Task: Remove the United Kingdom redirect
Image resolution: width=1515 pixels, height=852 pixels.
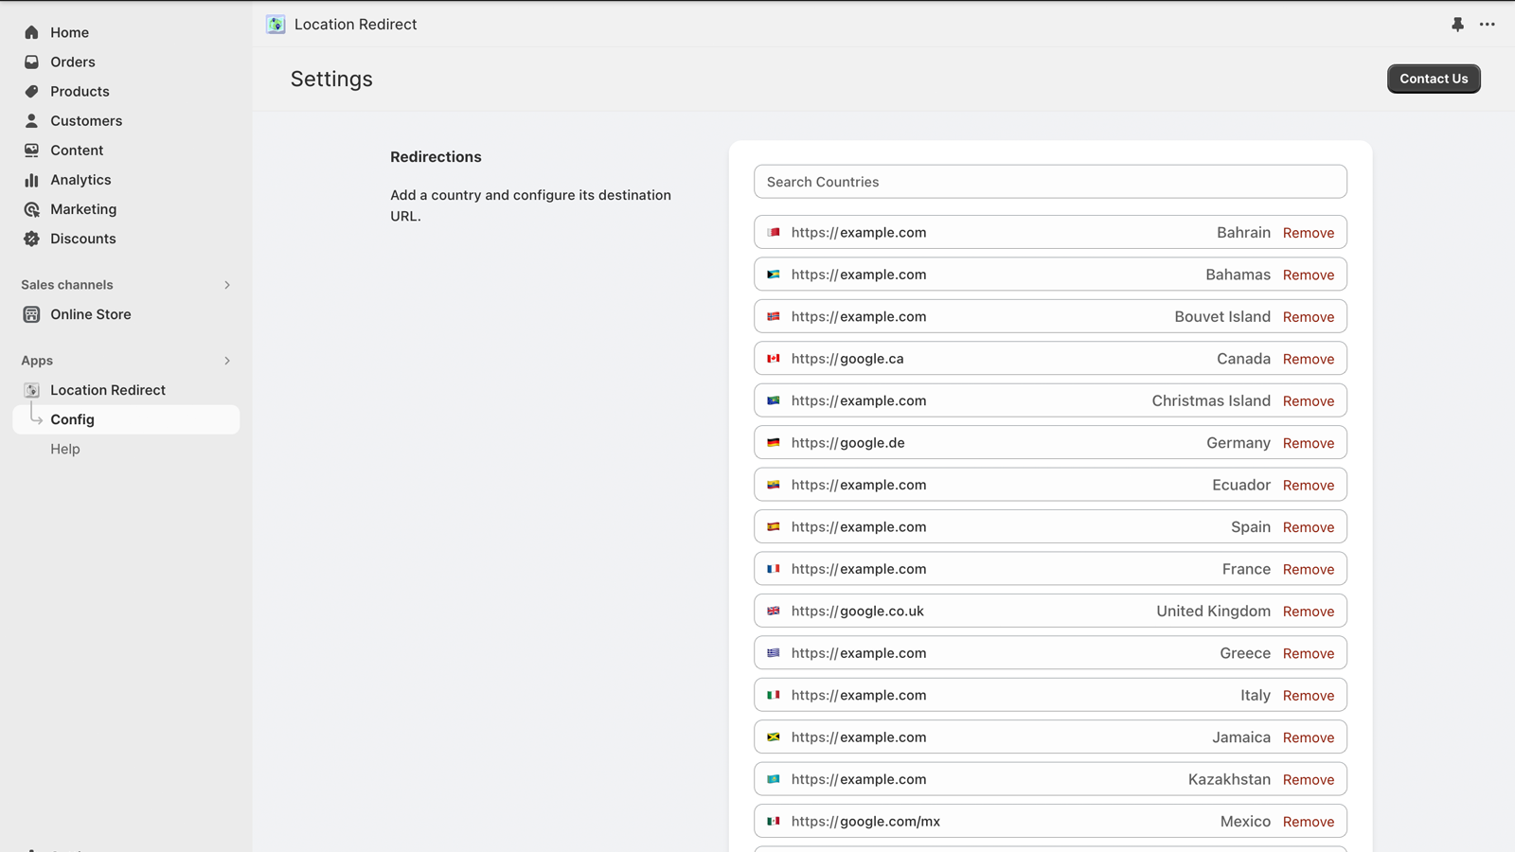Action: tap(1308, 611)
